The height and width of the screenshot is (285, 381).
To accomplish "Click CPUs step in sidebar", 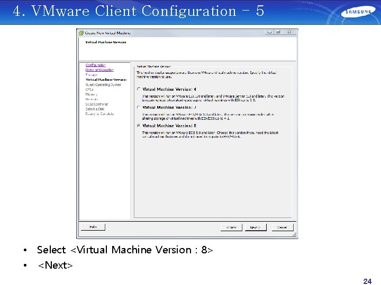I will point(89,89).
